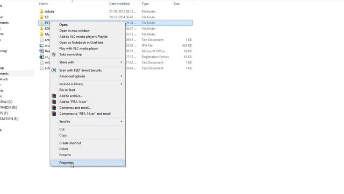The image size is (344, 194).
Task: Choose Open from the context menu
Action: click(63, 25)
